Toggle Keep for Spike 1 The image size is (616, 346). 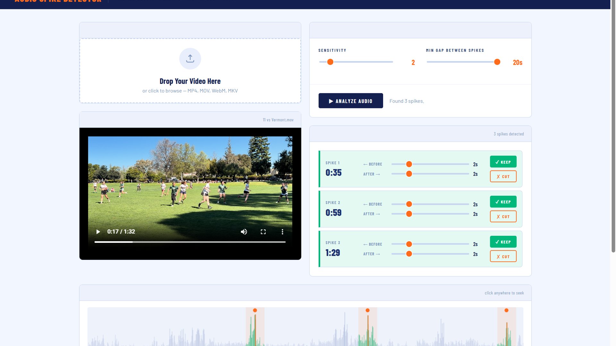pos(503,162)
